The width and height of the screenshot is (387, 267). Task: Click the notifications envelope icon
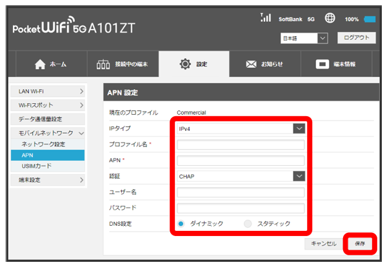click(251, 64)
